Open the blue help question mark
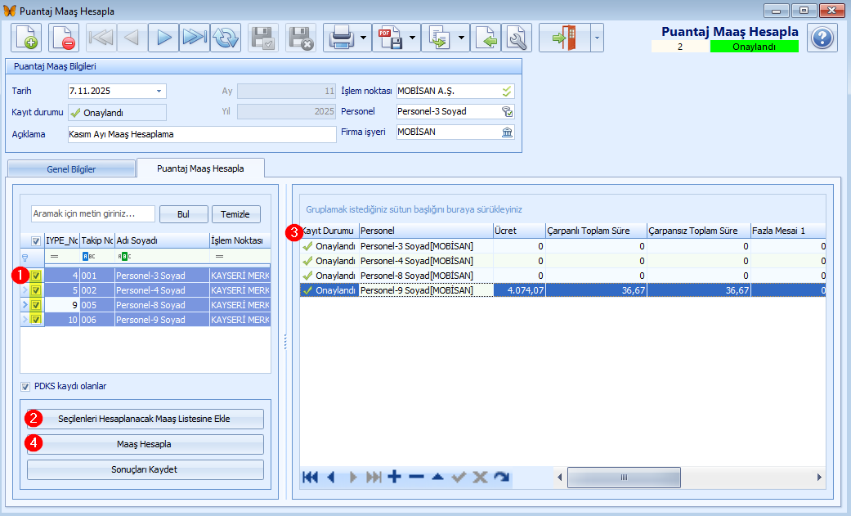 point(822,38)
